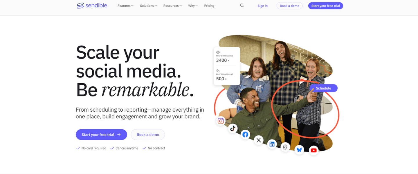Click header Start your free trial button
Screen dimensions: 418x174
[x=326, y=6]
